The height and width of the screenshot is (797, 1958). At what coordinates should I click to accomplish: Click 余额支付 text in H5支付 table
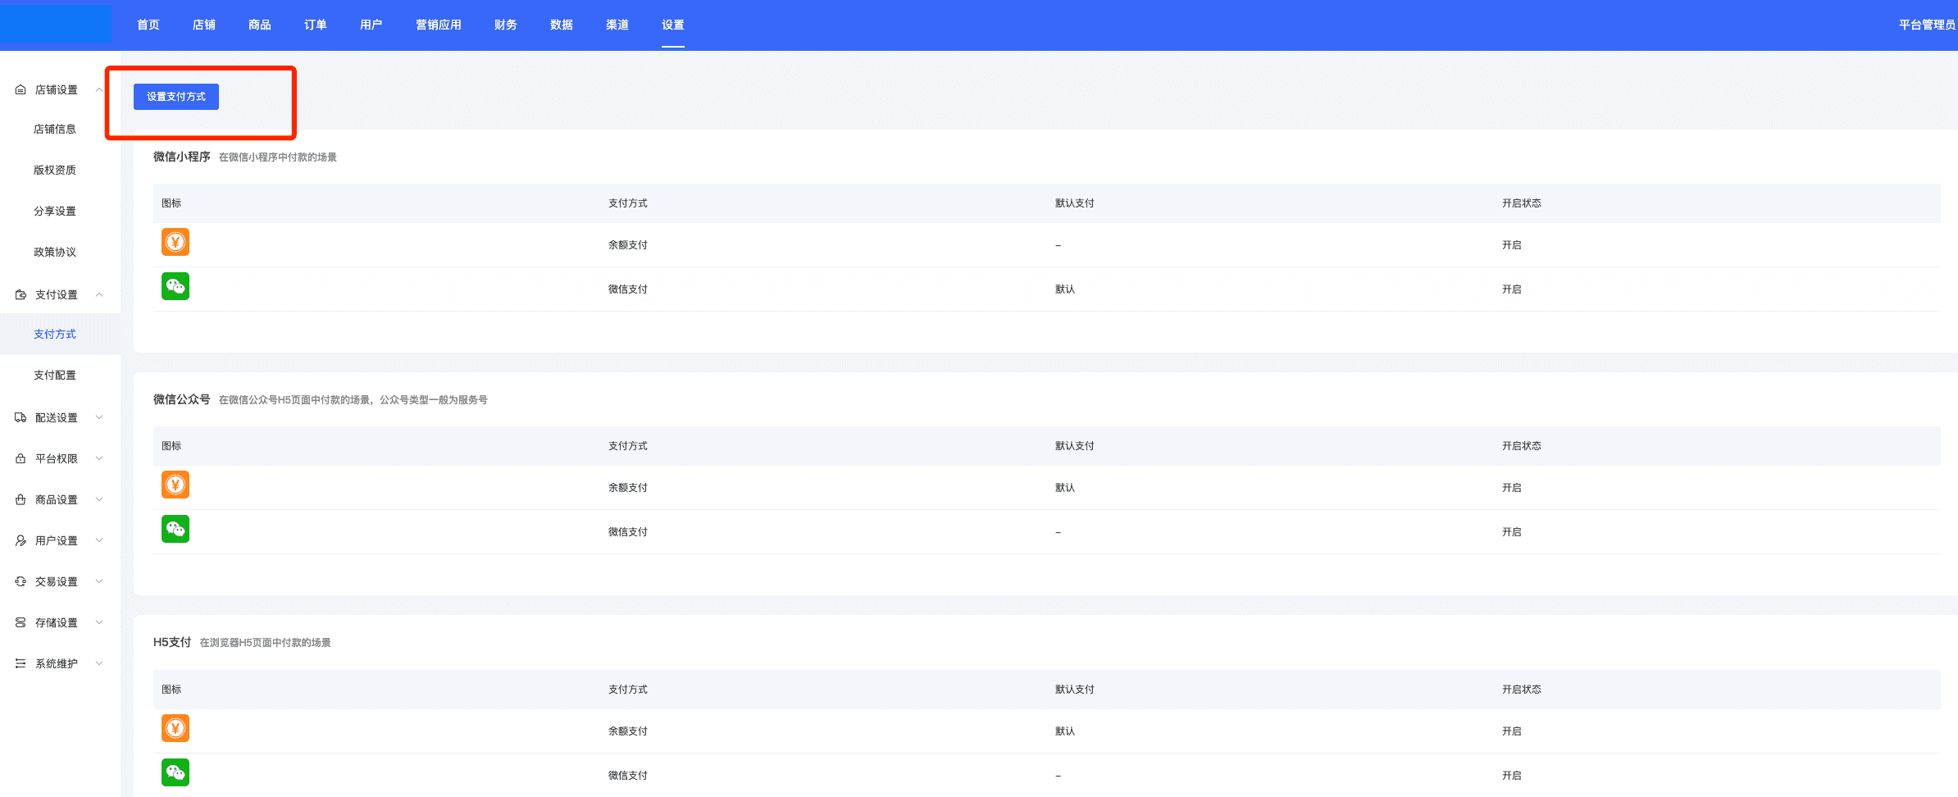[628, 731]
